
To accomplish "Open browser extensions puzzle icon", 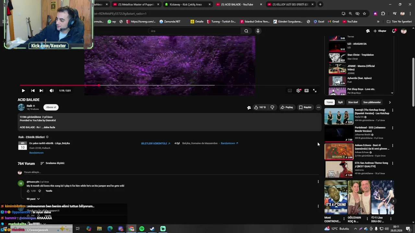I will [x=383, y=14].
